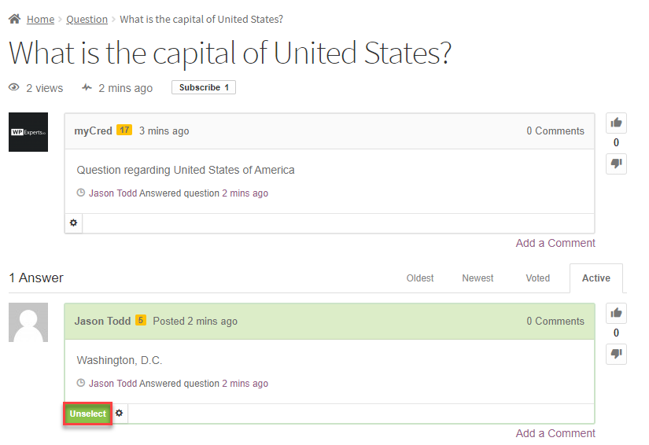Go to the Question breadcrumb link
This screenshot has height=445, width=649.
[87, 19]
